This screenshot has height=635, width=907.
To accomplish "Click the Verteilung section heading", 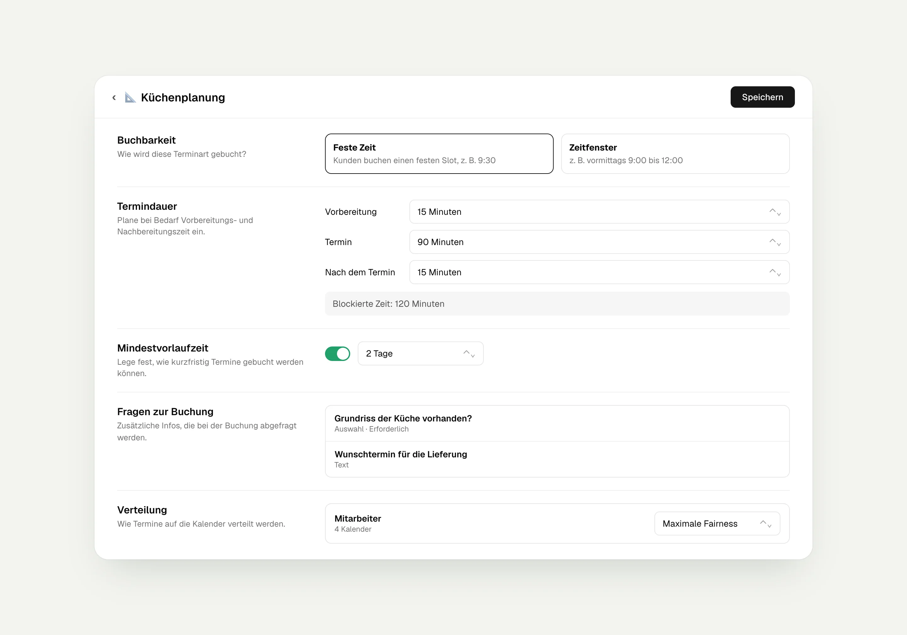I will click(142, 510).
